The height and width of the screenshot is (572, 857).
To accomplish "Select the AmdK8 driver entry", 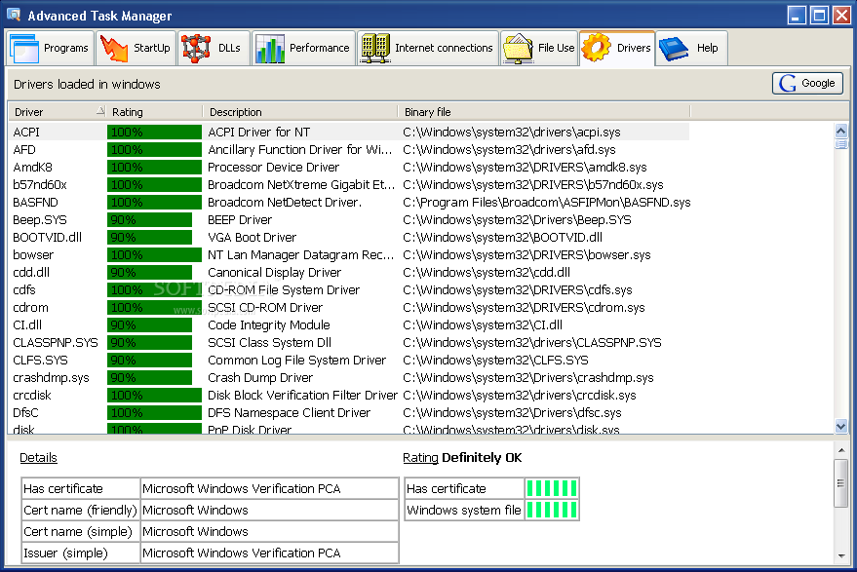I will point(349,168).
